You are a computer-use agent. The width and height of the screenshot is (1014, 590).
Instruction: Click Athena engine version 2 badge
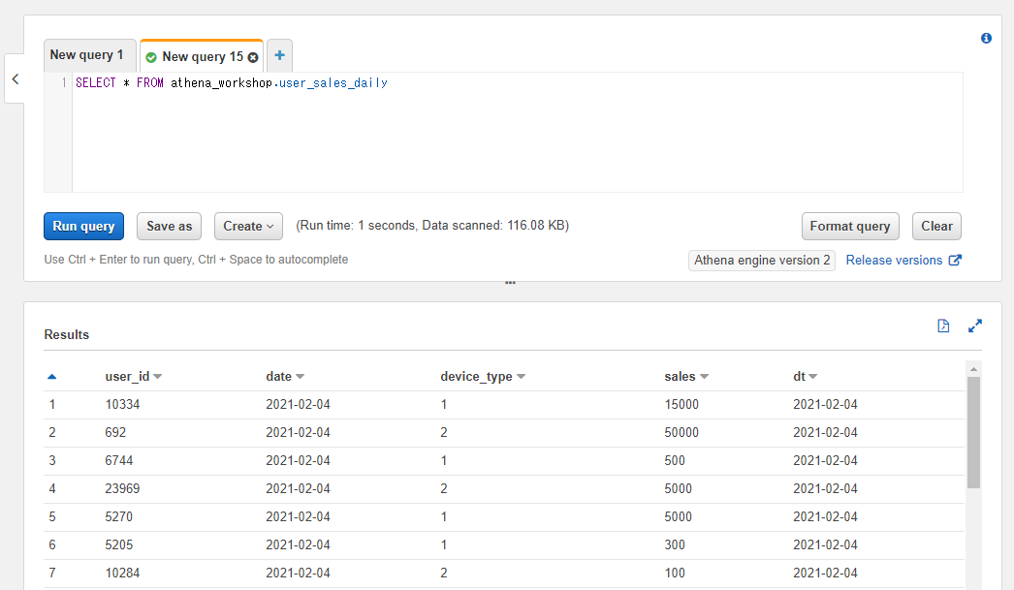coord(762,260)
